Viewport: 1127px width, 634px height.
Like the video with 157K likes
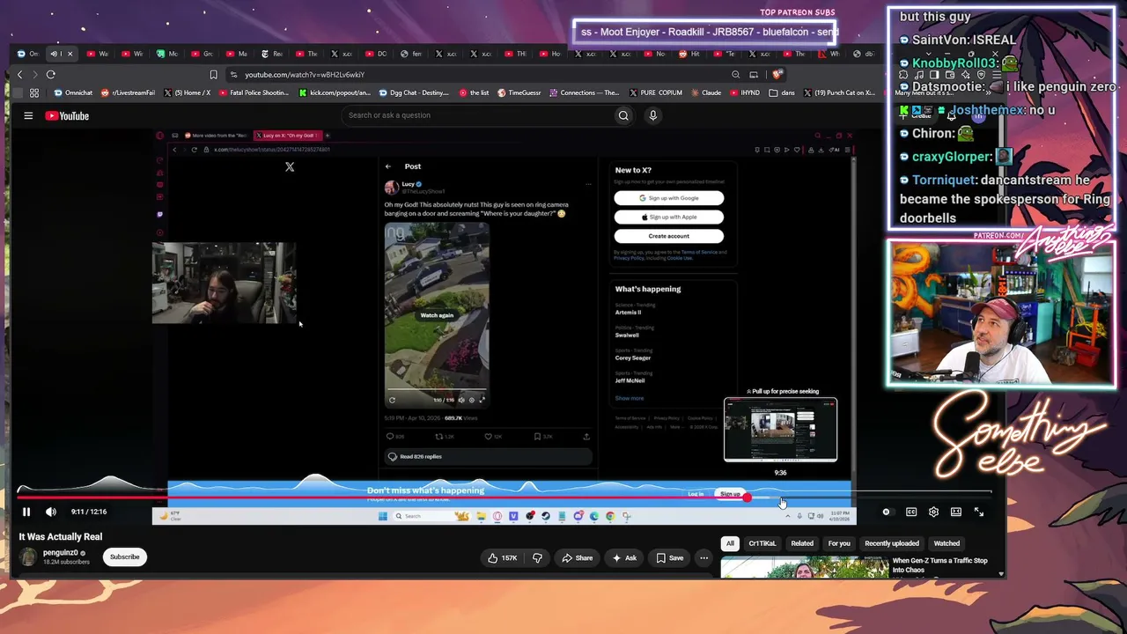tap(505, 557)
